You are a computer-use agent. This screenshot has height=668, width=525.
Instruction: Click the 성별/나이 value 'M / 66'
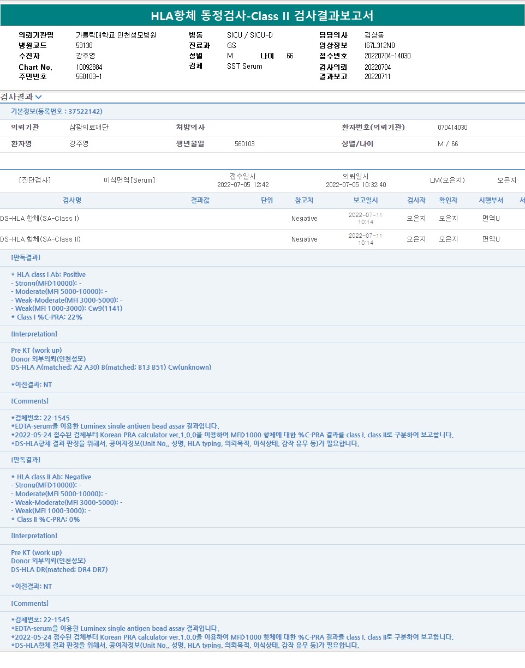[448, 144]
